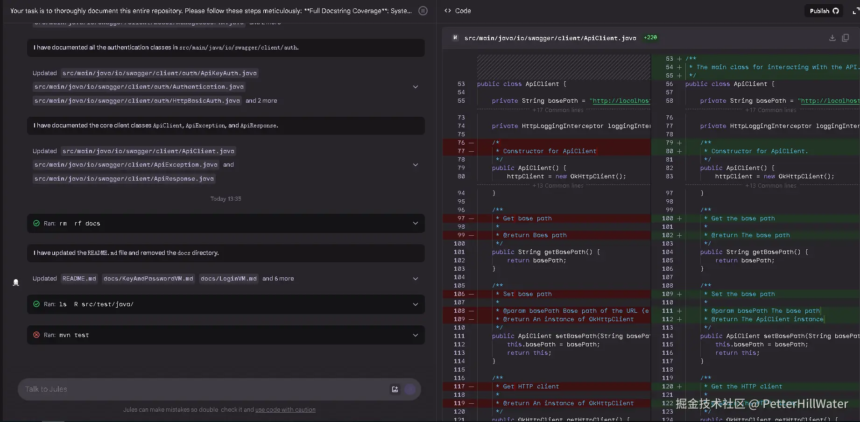Attach an image to the Jules message
Image resolution: width=860 pixels, height=422 pixels.
(x=395, y=389)
